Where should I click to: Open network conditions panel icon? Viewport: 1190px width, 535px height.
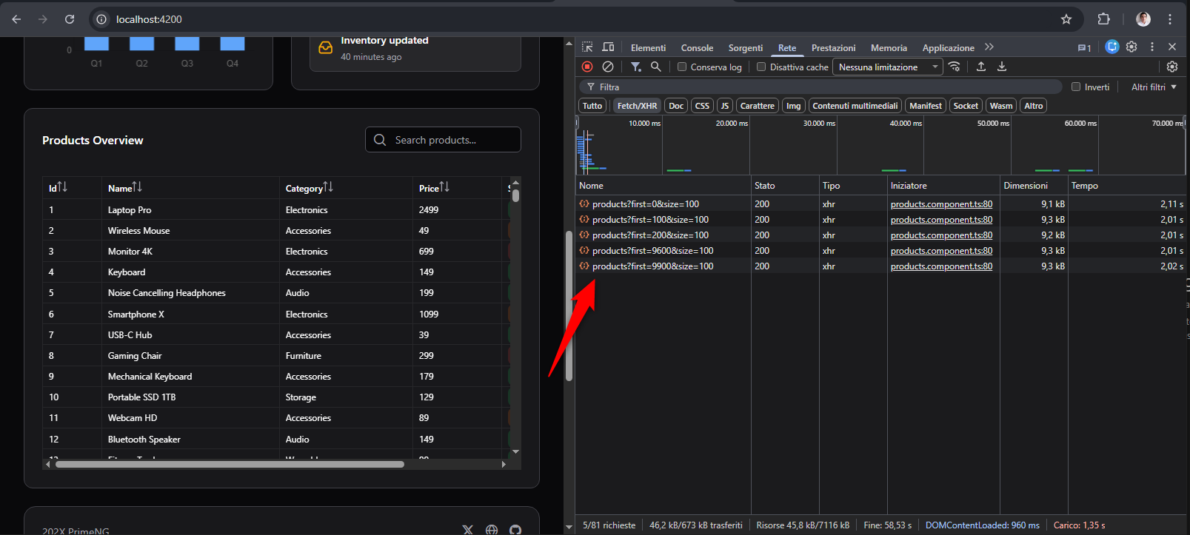pos(955,67)
